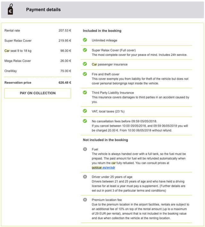Click green checkmark beside Unlimited mileage
Image resolution: width=205 pixels, height=227 pixels.
[85, 40]
